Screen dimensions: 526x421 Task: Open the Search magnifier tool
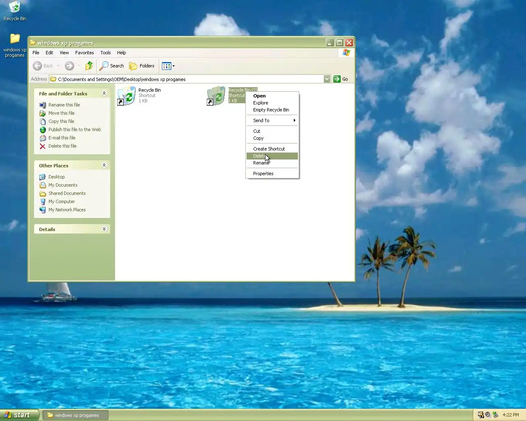(112, 66)
